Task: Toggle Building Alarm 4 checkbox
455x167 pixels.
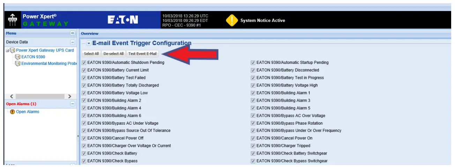Action: pyautogui.click(x=84, y=108)
